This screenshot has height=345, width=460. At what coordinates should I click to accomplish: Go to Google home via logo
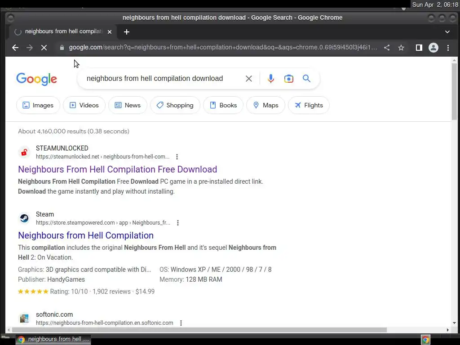coord(37,79)
